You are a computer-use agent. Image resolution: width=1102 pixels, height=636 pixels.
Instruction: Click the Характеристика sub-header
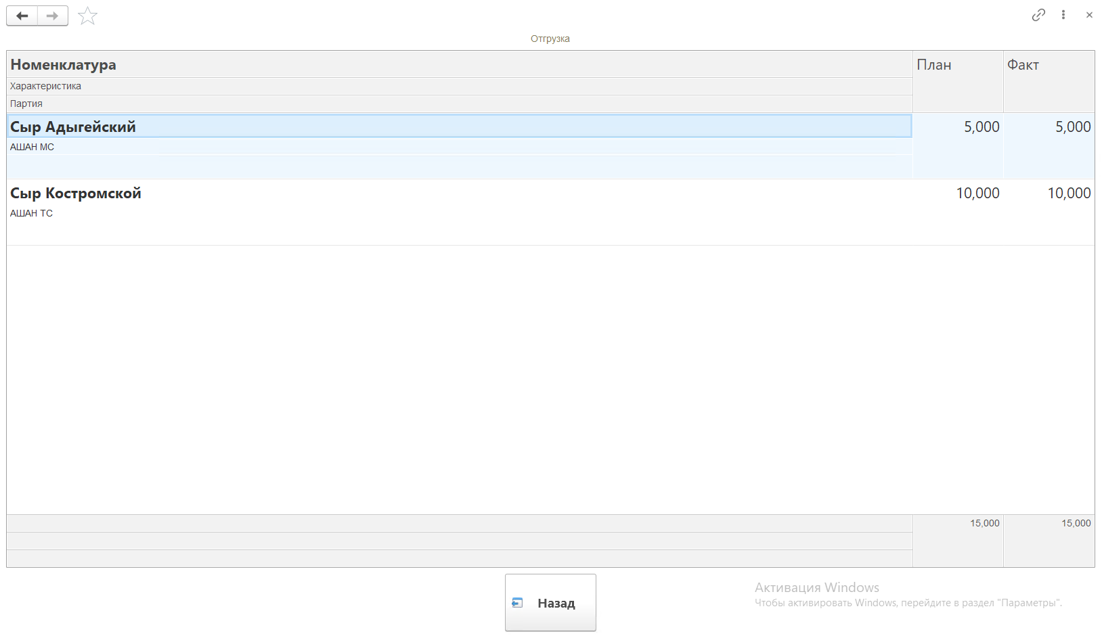click(45, 86)
